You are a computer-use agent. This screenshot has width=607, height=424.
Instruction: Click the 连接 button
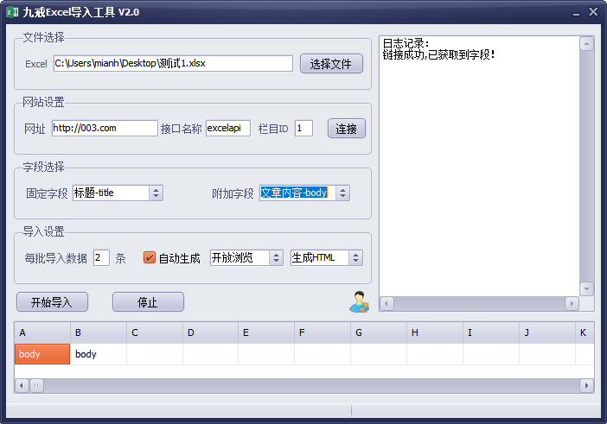tap(347, 129)
